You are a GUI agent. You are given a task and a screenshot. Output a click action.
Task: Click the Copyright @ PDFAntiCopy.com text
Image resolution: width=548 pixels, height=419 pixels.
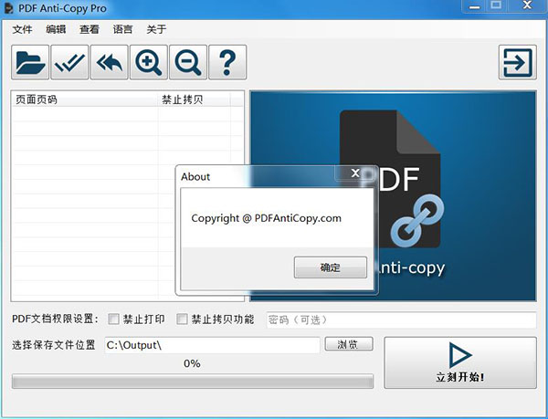(267, 218)
